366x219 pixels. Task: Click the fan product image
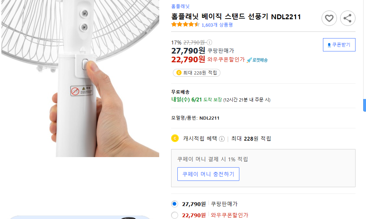point(80,77)
